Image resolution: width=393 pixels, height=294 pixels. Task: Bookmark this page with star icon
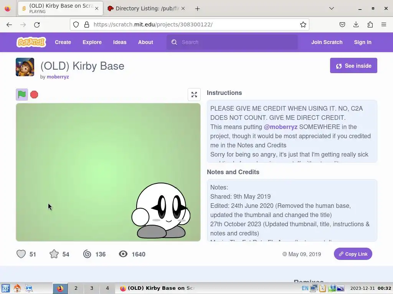coord(303,24)
